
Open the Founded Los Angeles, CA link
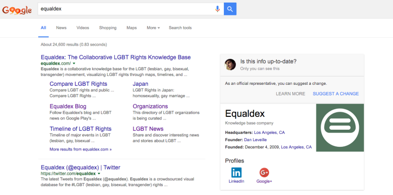pyautogui.click(x=296, y=147)
